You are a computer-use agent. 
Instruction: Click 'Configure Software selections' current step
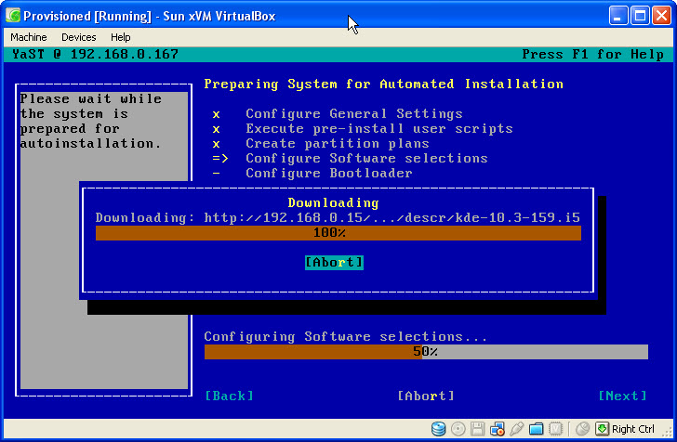coord(366,158)
